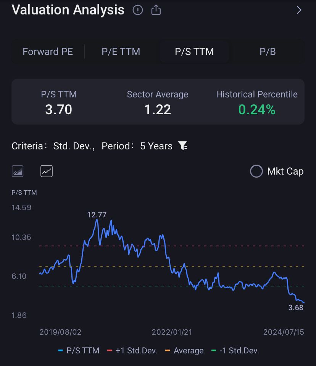This screenshot has height=366, width=316.
Task: Click the orange Average legend swatch
Action: tap(167, 351)
